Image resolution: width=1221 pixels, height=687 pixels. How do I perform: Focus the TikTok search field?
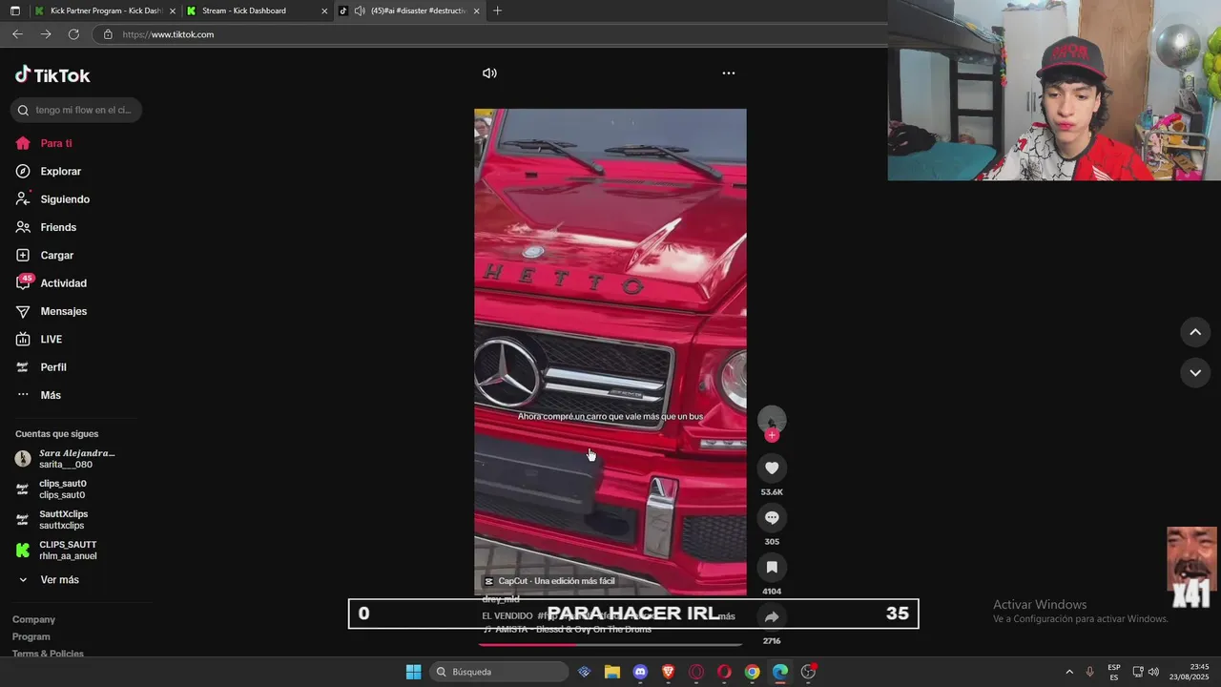click(76, 110)
